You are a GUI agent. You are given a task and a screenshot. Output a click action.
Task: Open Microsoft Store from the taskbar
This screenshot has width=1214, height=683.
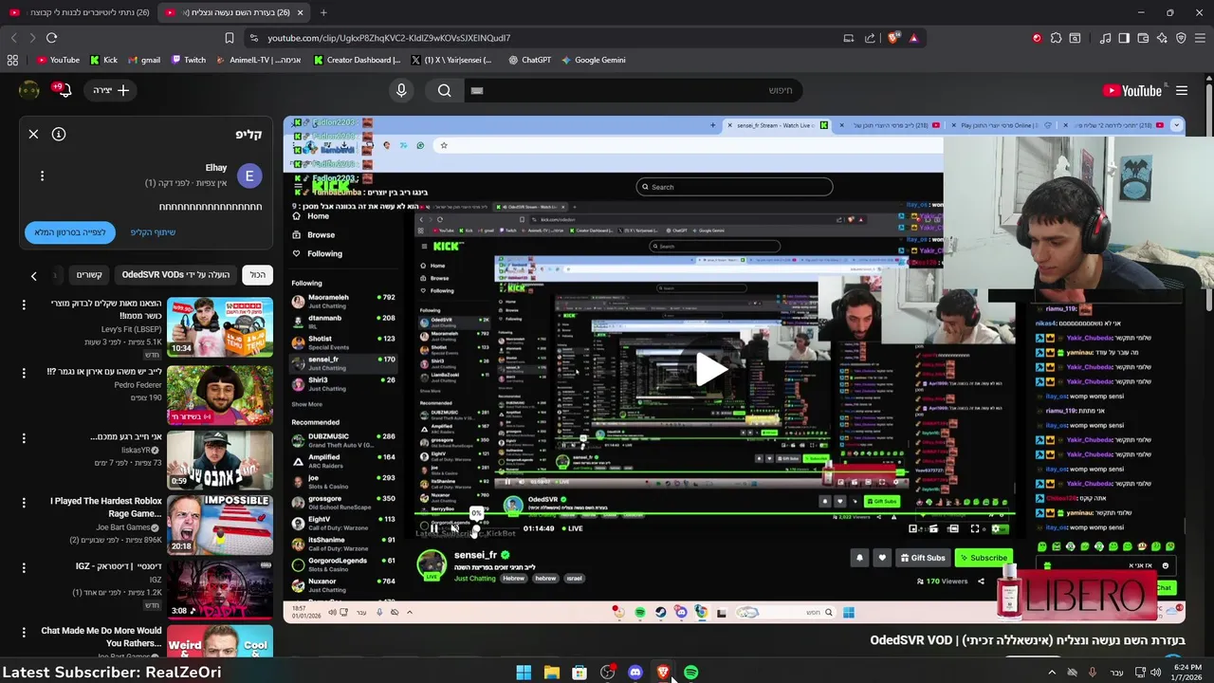pos(579,673)
